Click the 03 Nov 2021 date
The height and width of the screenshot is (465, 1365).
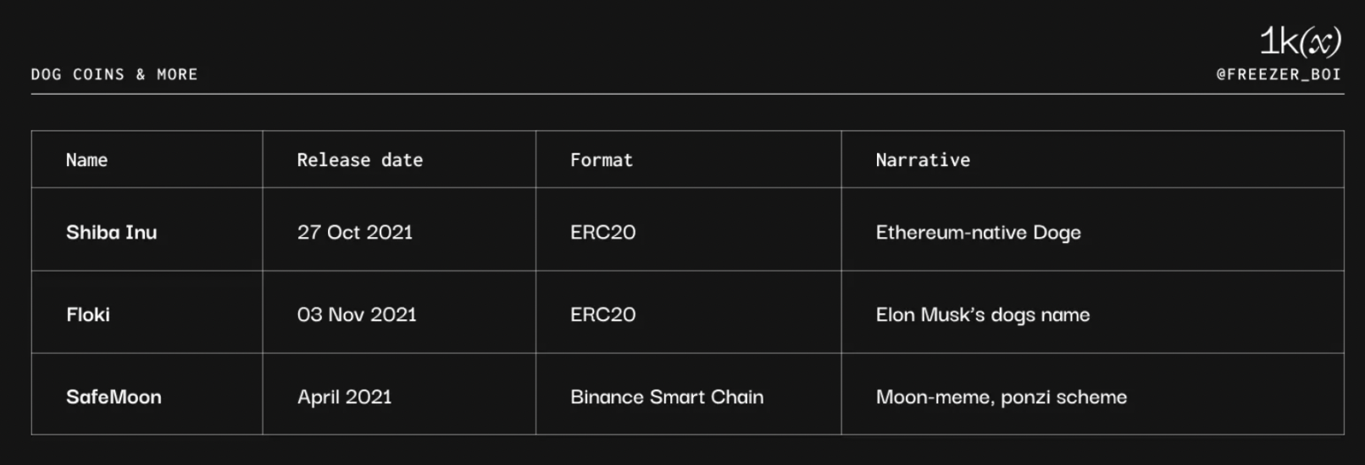(x=357, y=314)
